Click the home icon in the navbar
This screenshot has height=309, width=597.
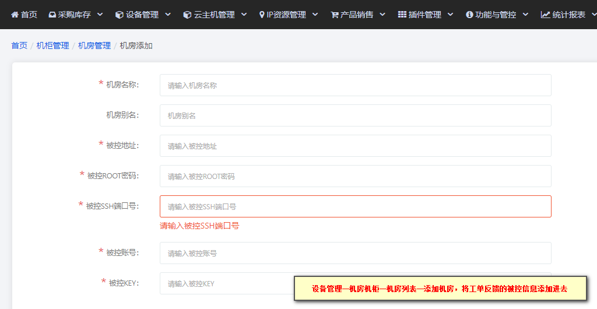(15, 15)
